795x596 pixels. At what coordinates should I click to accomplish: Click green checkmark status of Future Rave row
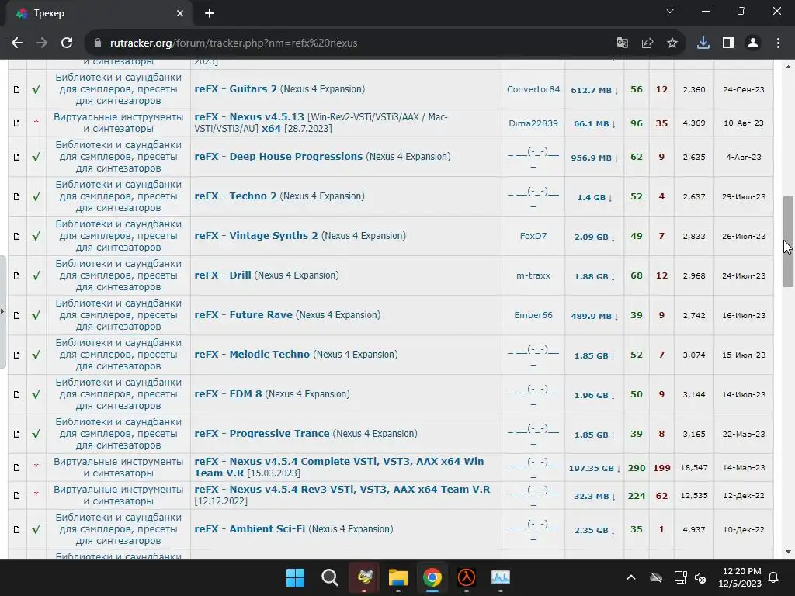[36, 315]
